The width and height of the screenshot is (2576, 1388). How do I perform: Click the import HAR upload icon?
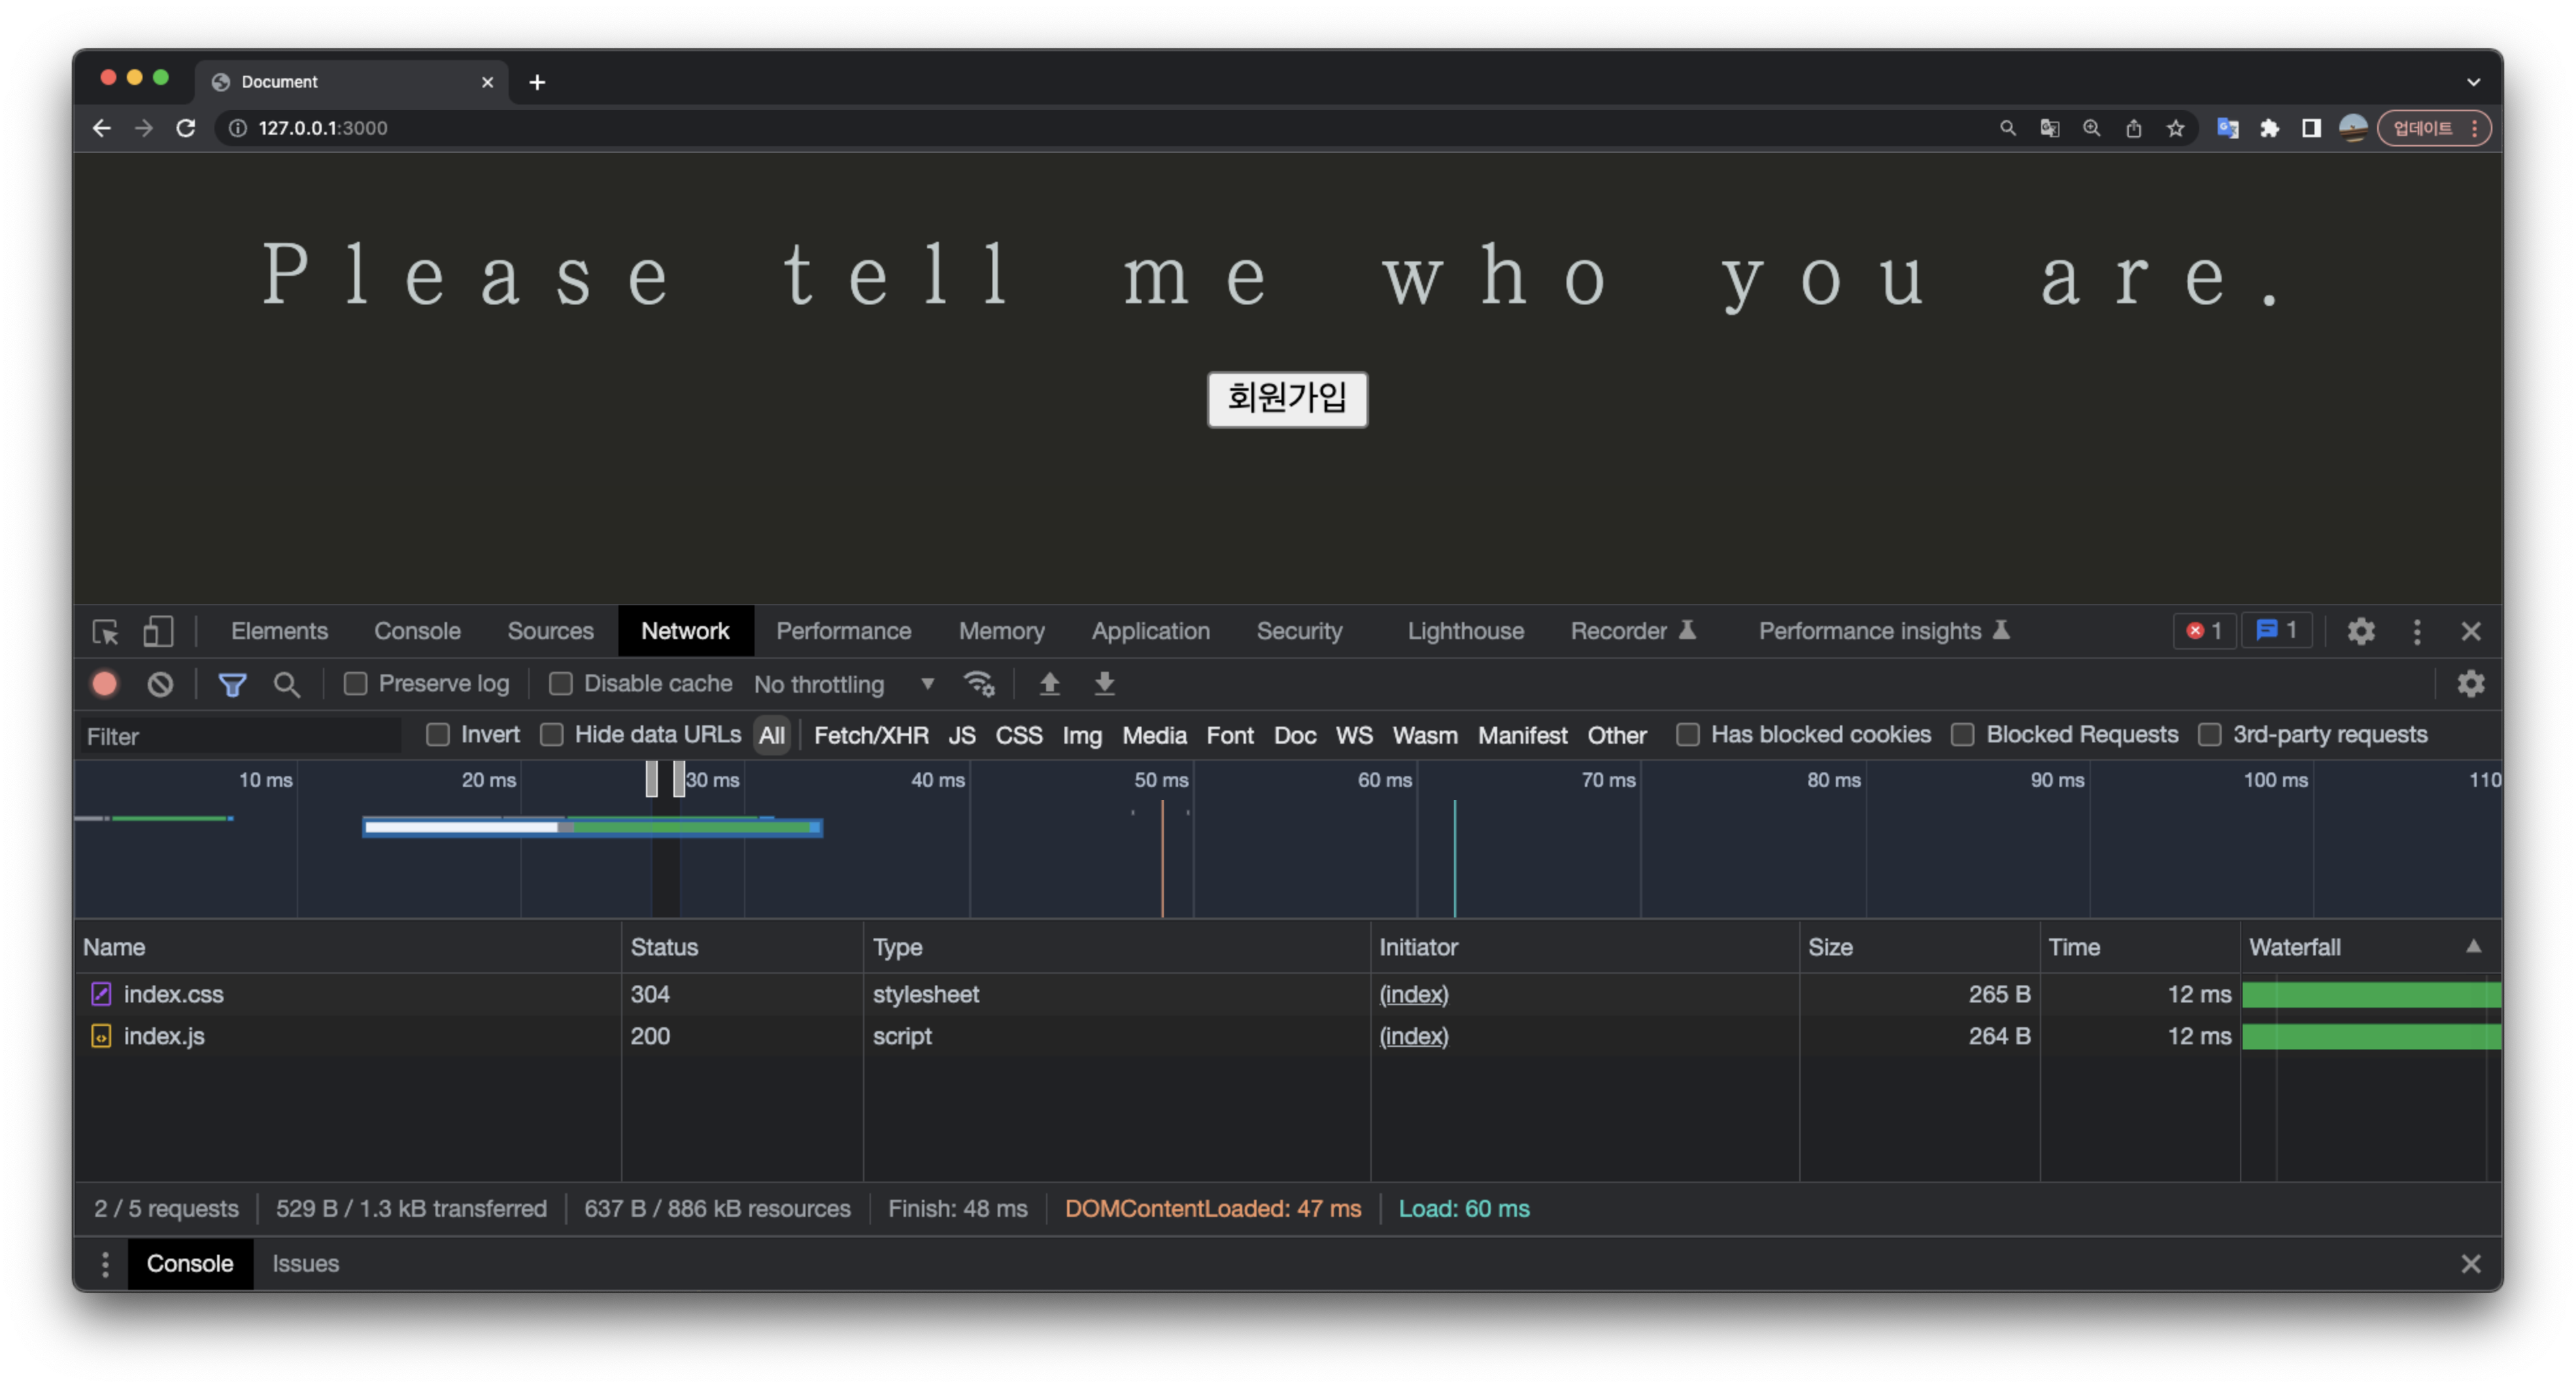[1049, 684]
